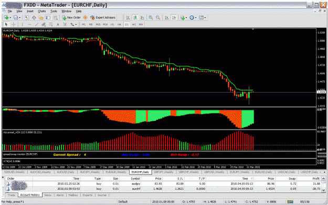Open dropdown arrow beside Profiles icon
This screenshot has width=328, height=205.
tap(19, 18)
